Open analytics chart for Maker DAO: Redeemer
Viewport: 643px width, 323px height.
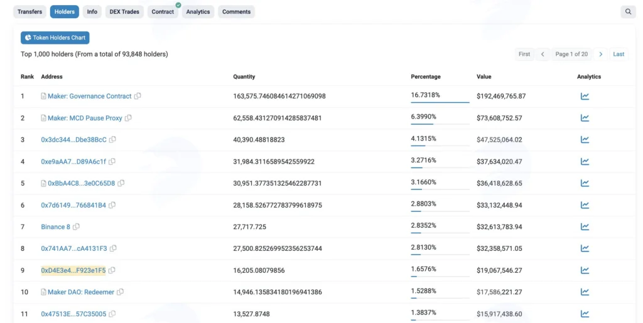click(x=585, y=292)
